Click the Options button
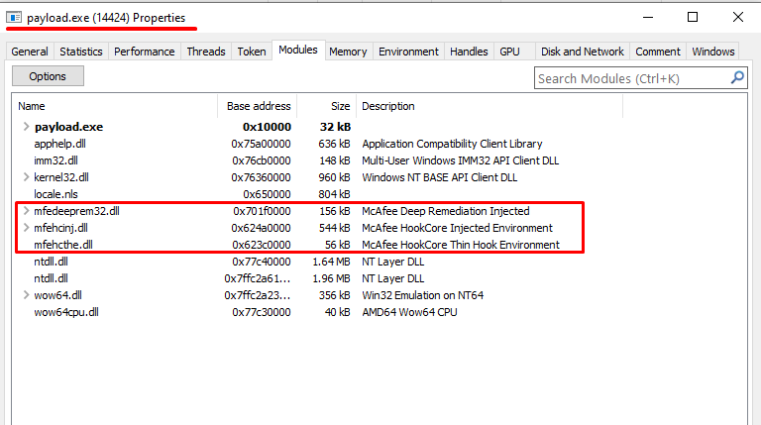Viewport: 761px width, 425px height. pyautogui.click(x=48, y=76)
